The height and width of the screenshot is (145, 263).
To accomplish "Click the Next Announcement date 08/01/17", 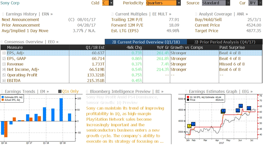I will (86, 20).
